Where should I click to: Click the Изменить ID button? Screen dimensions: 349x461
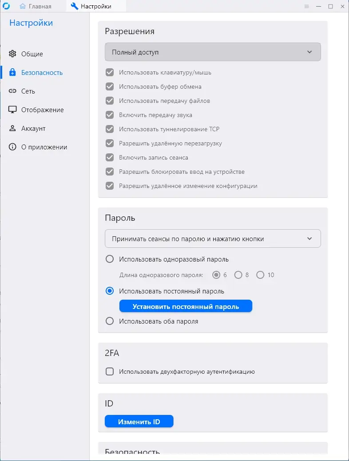pyautogui.click(x=139, y=422)
